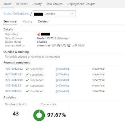Open the -Develop definition dropdown

click(54, 14)
